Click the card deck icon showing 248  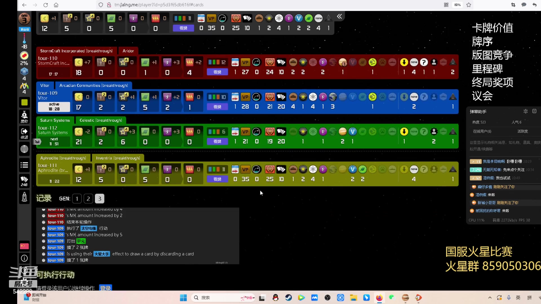tap(24, 181)
